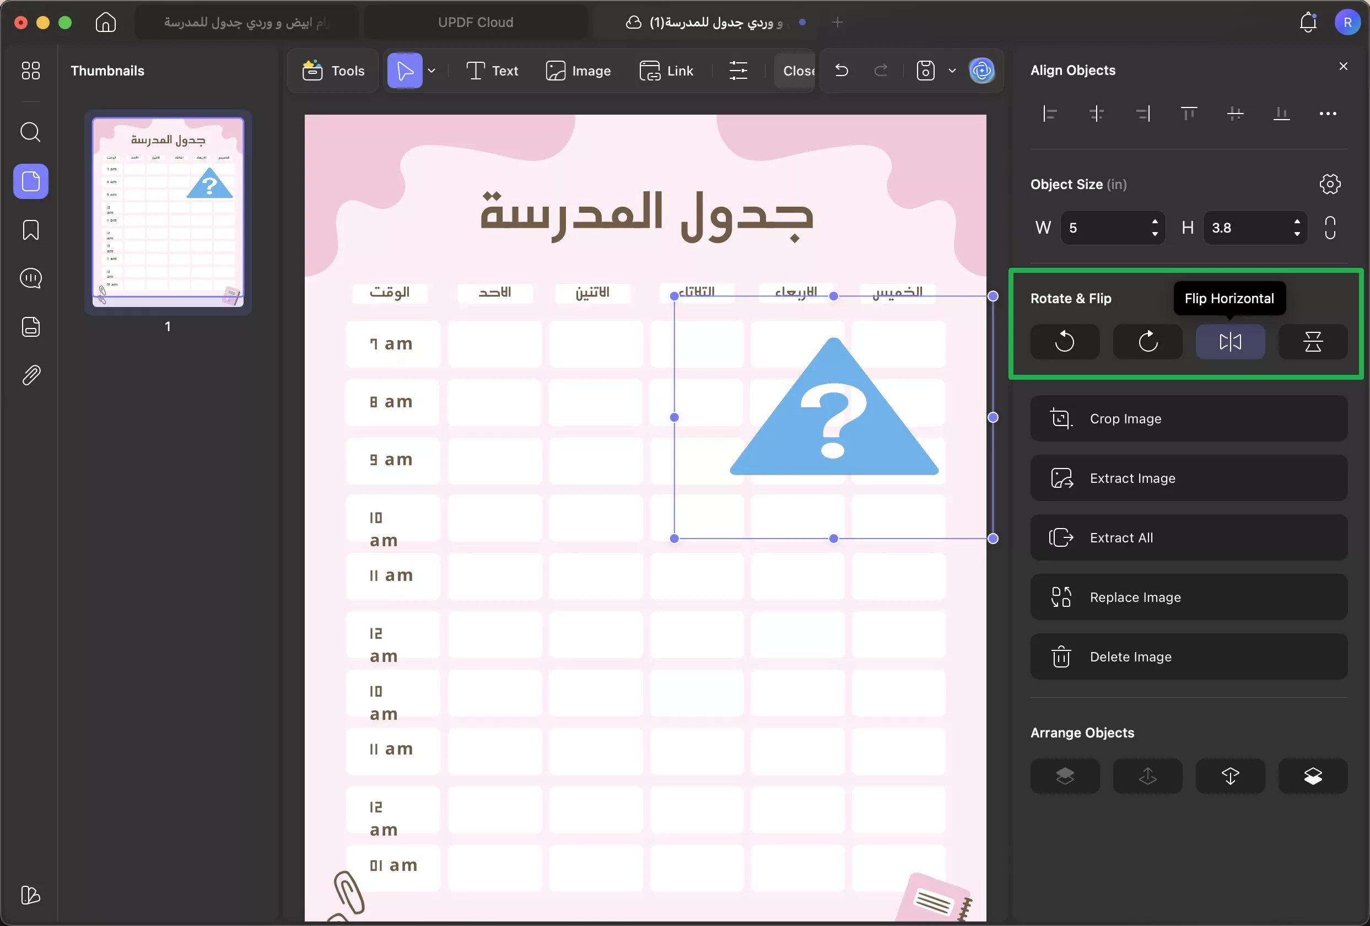The image size is (1370, 926).
Task: Select the annotation comment icon in sidebar
Action: pos(31,278)
